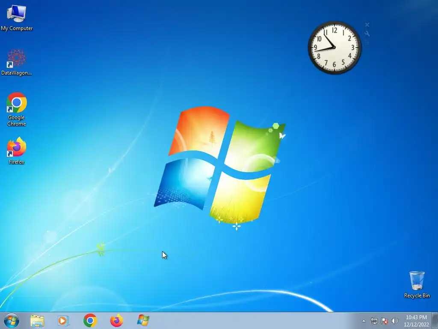The image size is (438, 329).
Task: Launch Firefox from the taskbar
Action: [x=116, y=320]
